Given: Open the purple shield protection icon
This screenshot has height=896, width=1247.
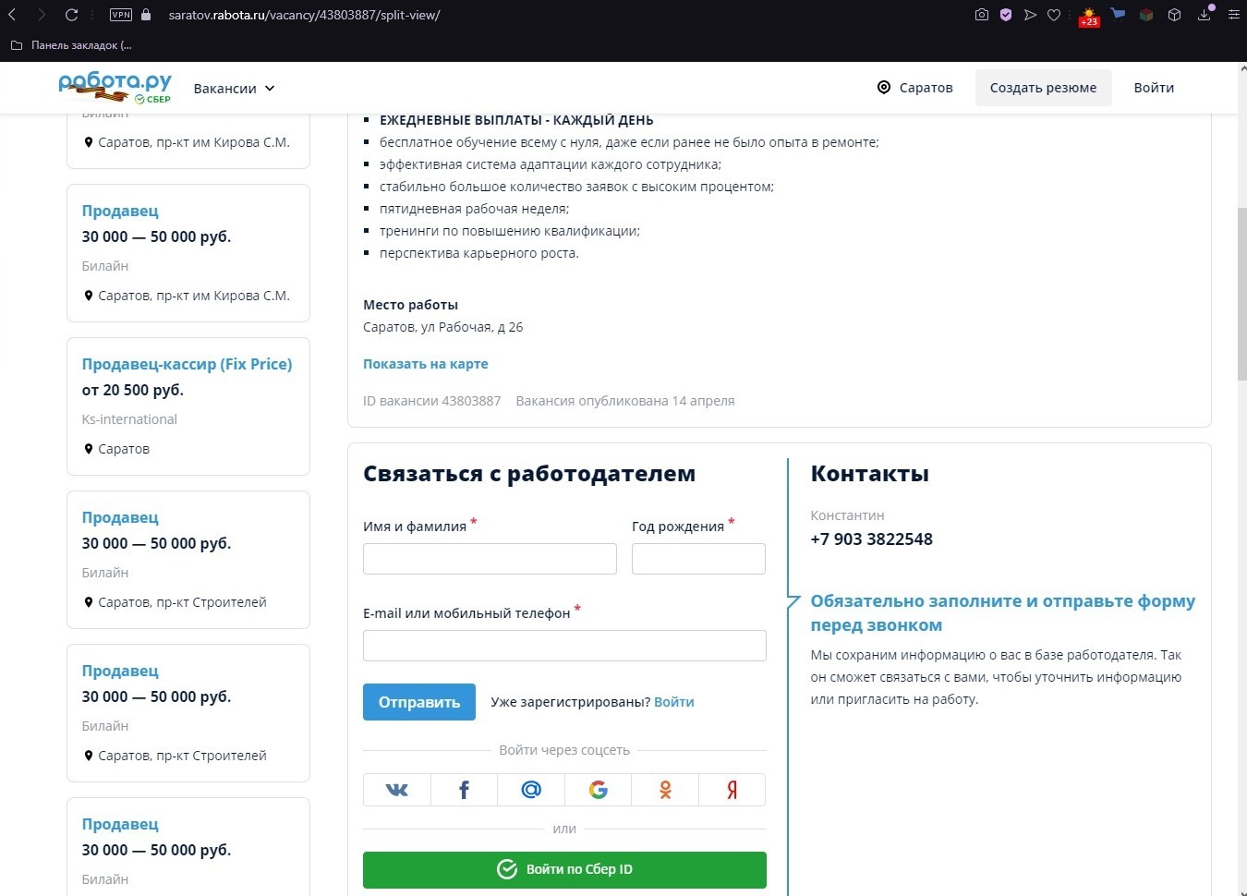Looking at the screenshot, I should (x=1006, y=15).
